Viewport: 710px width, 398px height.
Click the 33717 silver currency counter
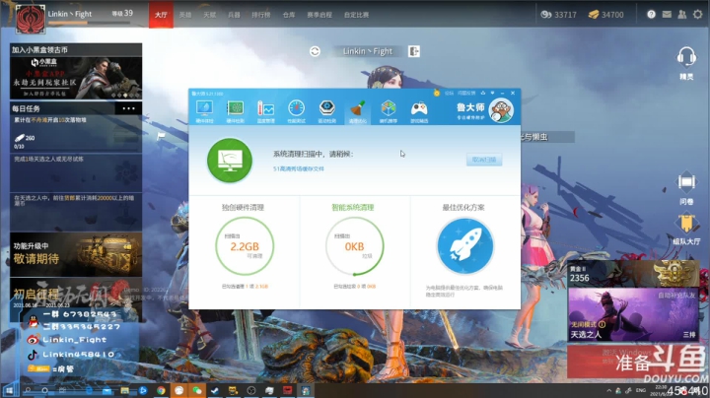point(558,15)
